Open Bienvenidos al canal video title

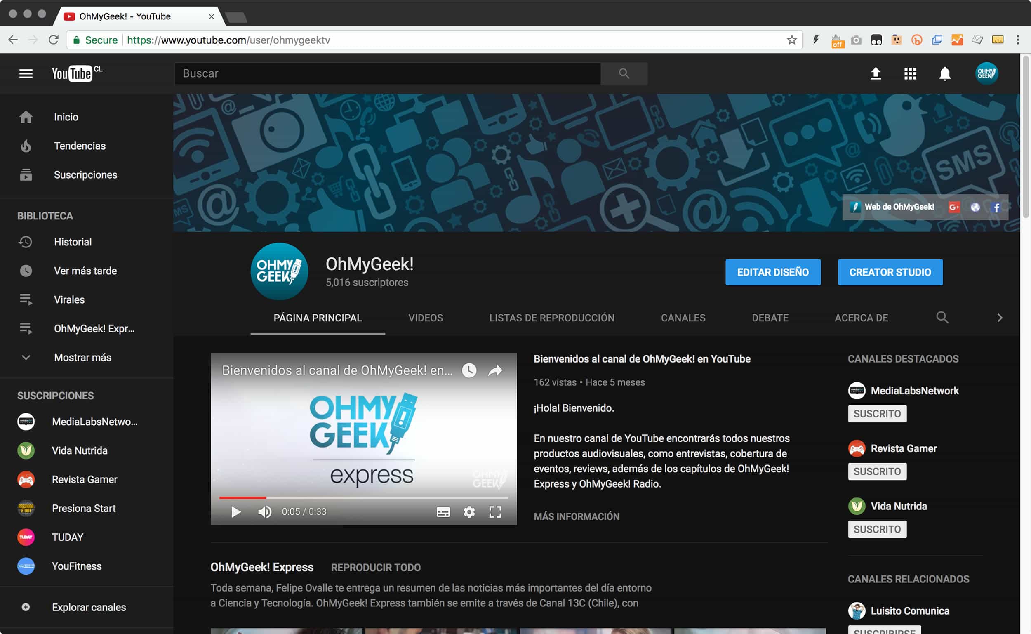coord(642,359)
